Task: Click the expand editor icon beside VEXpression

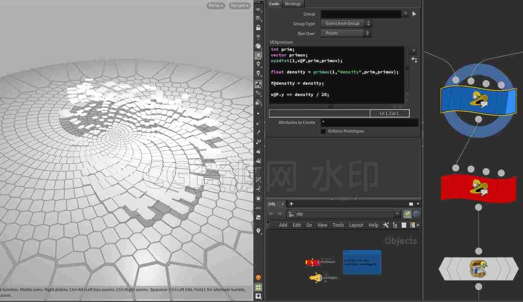Action: point(414,59)
